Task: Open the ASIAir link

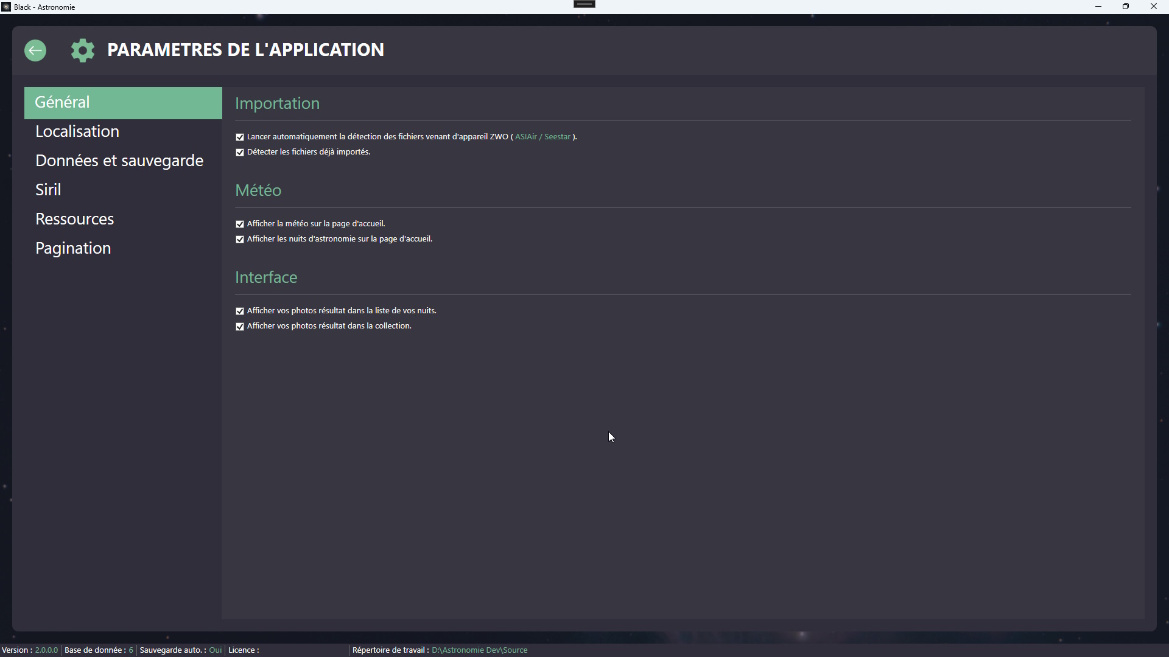Action: click(527, 137)
